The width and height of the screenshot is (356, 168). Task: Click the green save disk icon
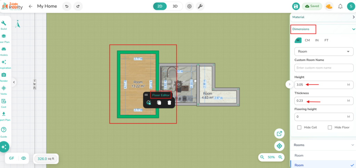[296, 6]
